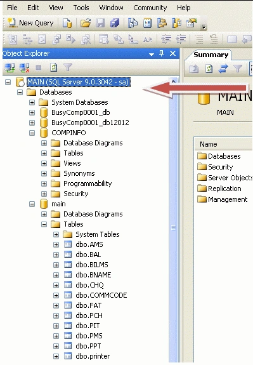Screen dimensions: 253x365
Task: Select the dbo.FAT table
Action: pyautogui.click(x=89, y=305)
